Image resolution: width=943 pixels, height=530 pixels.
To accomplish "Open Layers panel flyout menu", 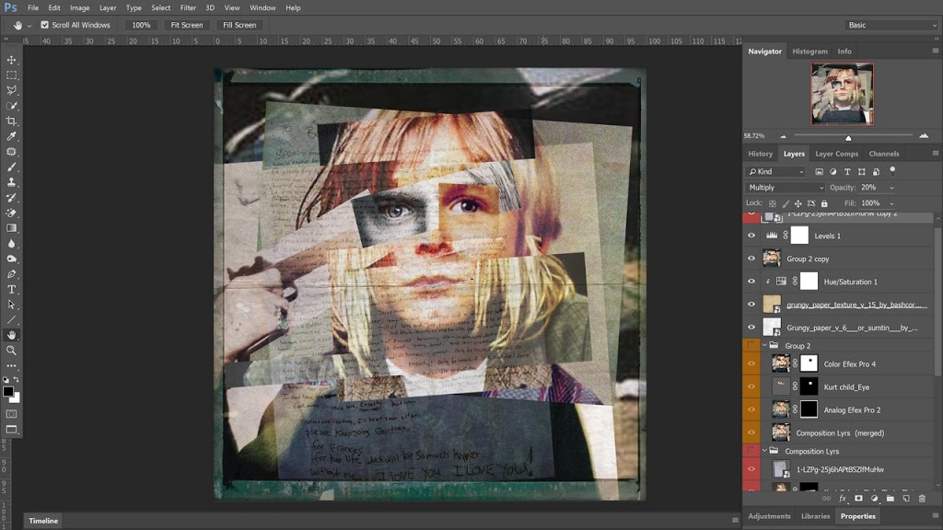I will 936,154.
